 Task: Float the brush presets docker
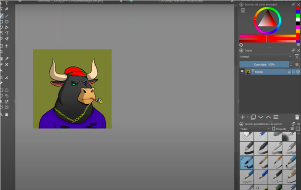pyautogui.click(x=293, y=124)
